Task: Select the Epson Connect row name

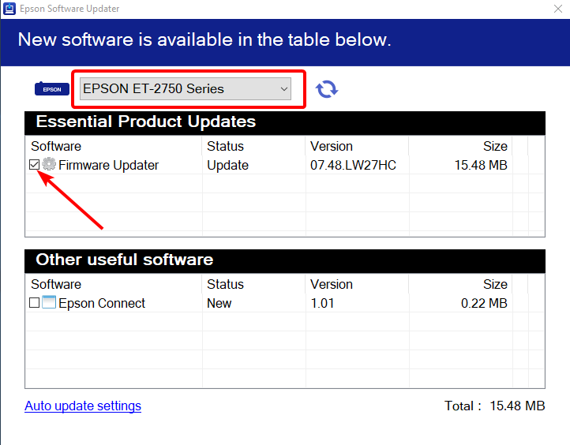Action: [x=102, y=303]
